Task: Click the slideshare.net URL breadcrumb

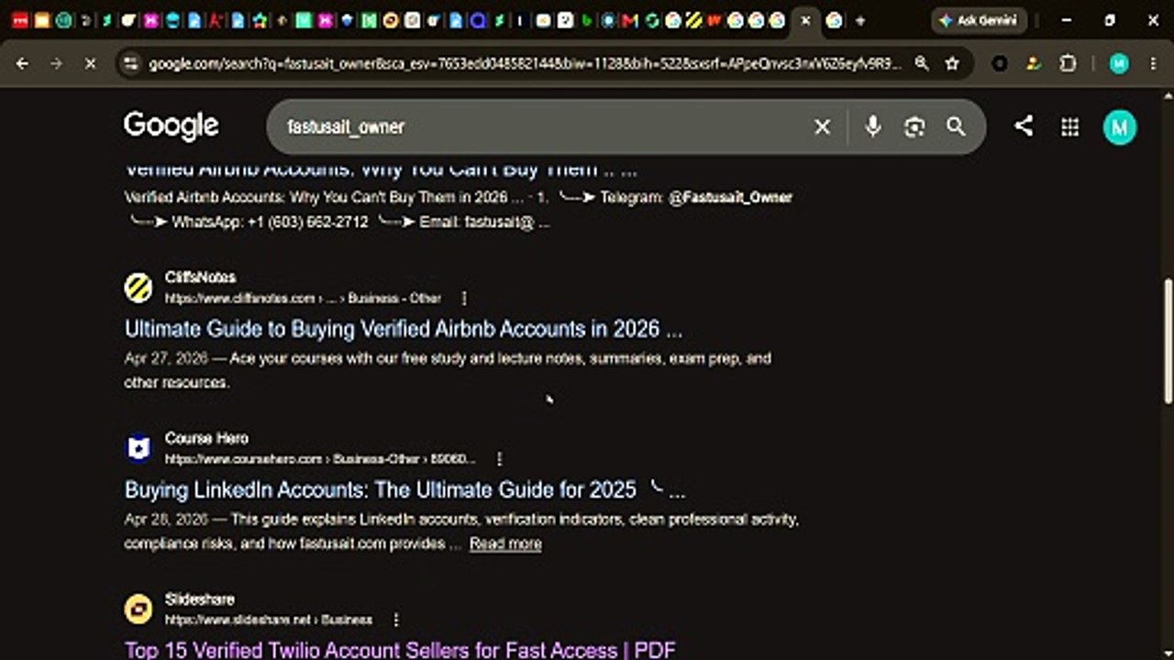Action: click(269, 620)
